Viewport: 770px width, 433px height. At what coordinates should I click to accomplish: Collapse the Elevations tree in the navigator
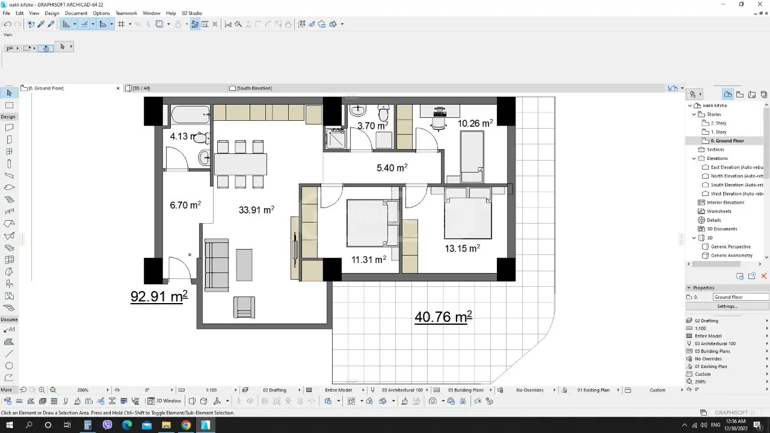(x=694, y=158)
